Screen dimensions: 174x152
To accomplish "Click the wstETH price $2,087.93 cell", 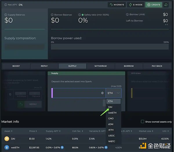I will (34, 148).
